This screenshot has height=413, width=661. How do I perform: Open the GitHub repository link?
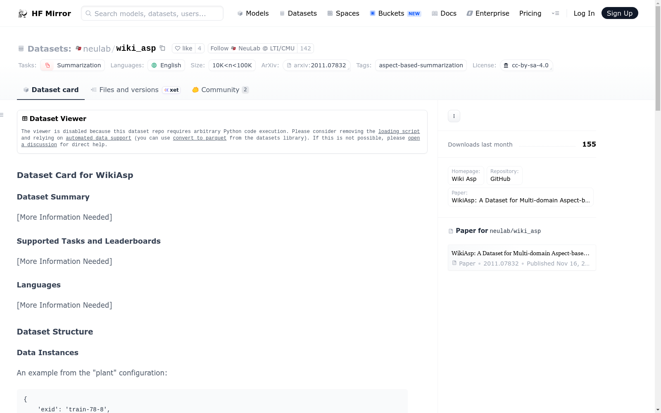[x=504, y=175]
